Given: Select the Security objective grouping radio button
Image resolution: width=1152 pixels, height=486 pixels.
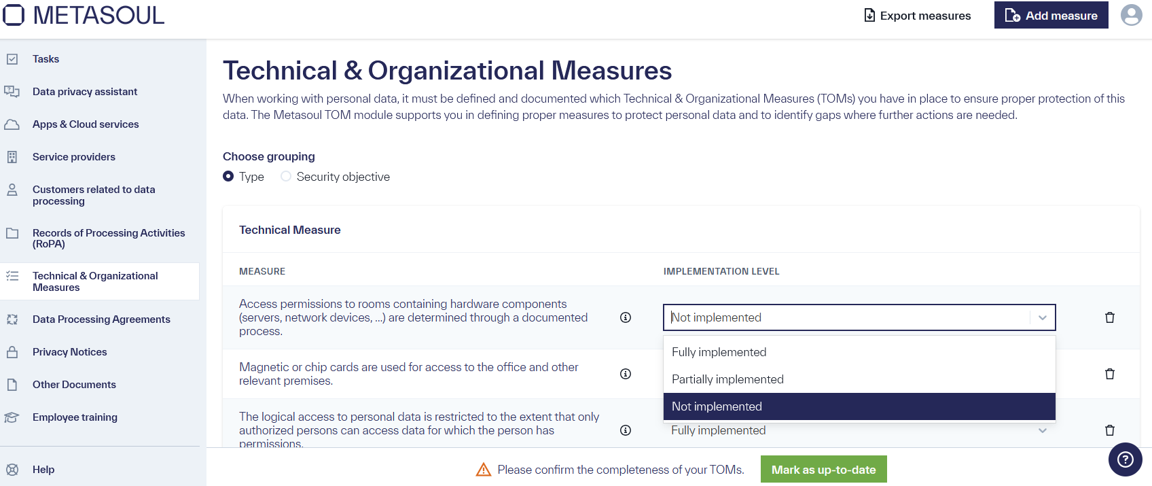Looking at the screenshot, I should pyautogui.click(x=286, y=176).
